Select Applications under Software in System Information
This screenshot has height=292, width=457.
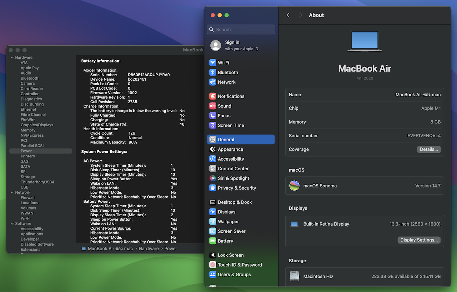[32, 234]
